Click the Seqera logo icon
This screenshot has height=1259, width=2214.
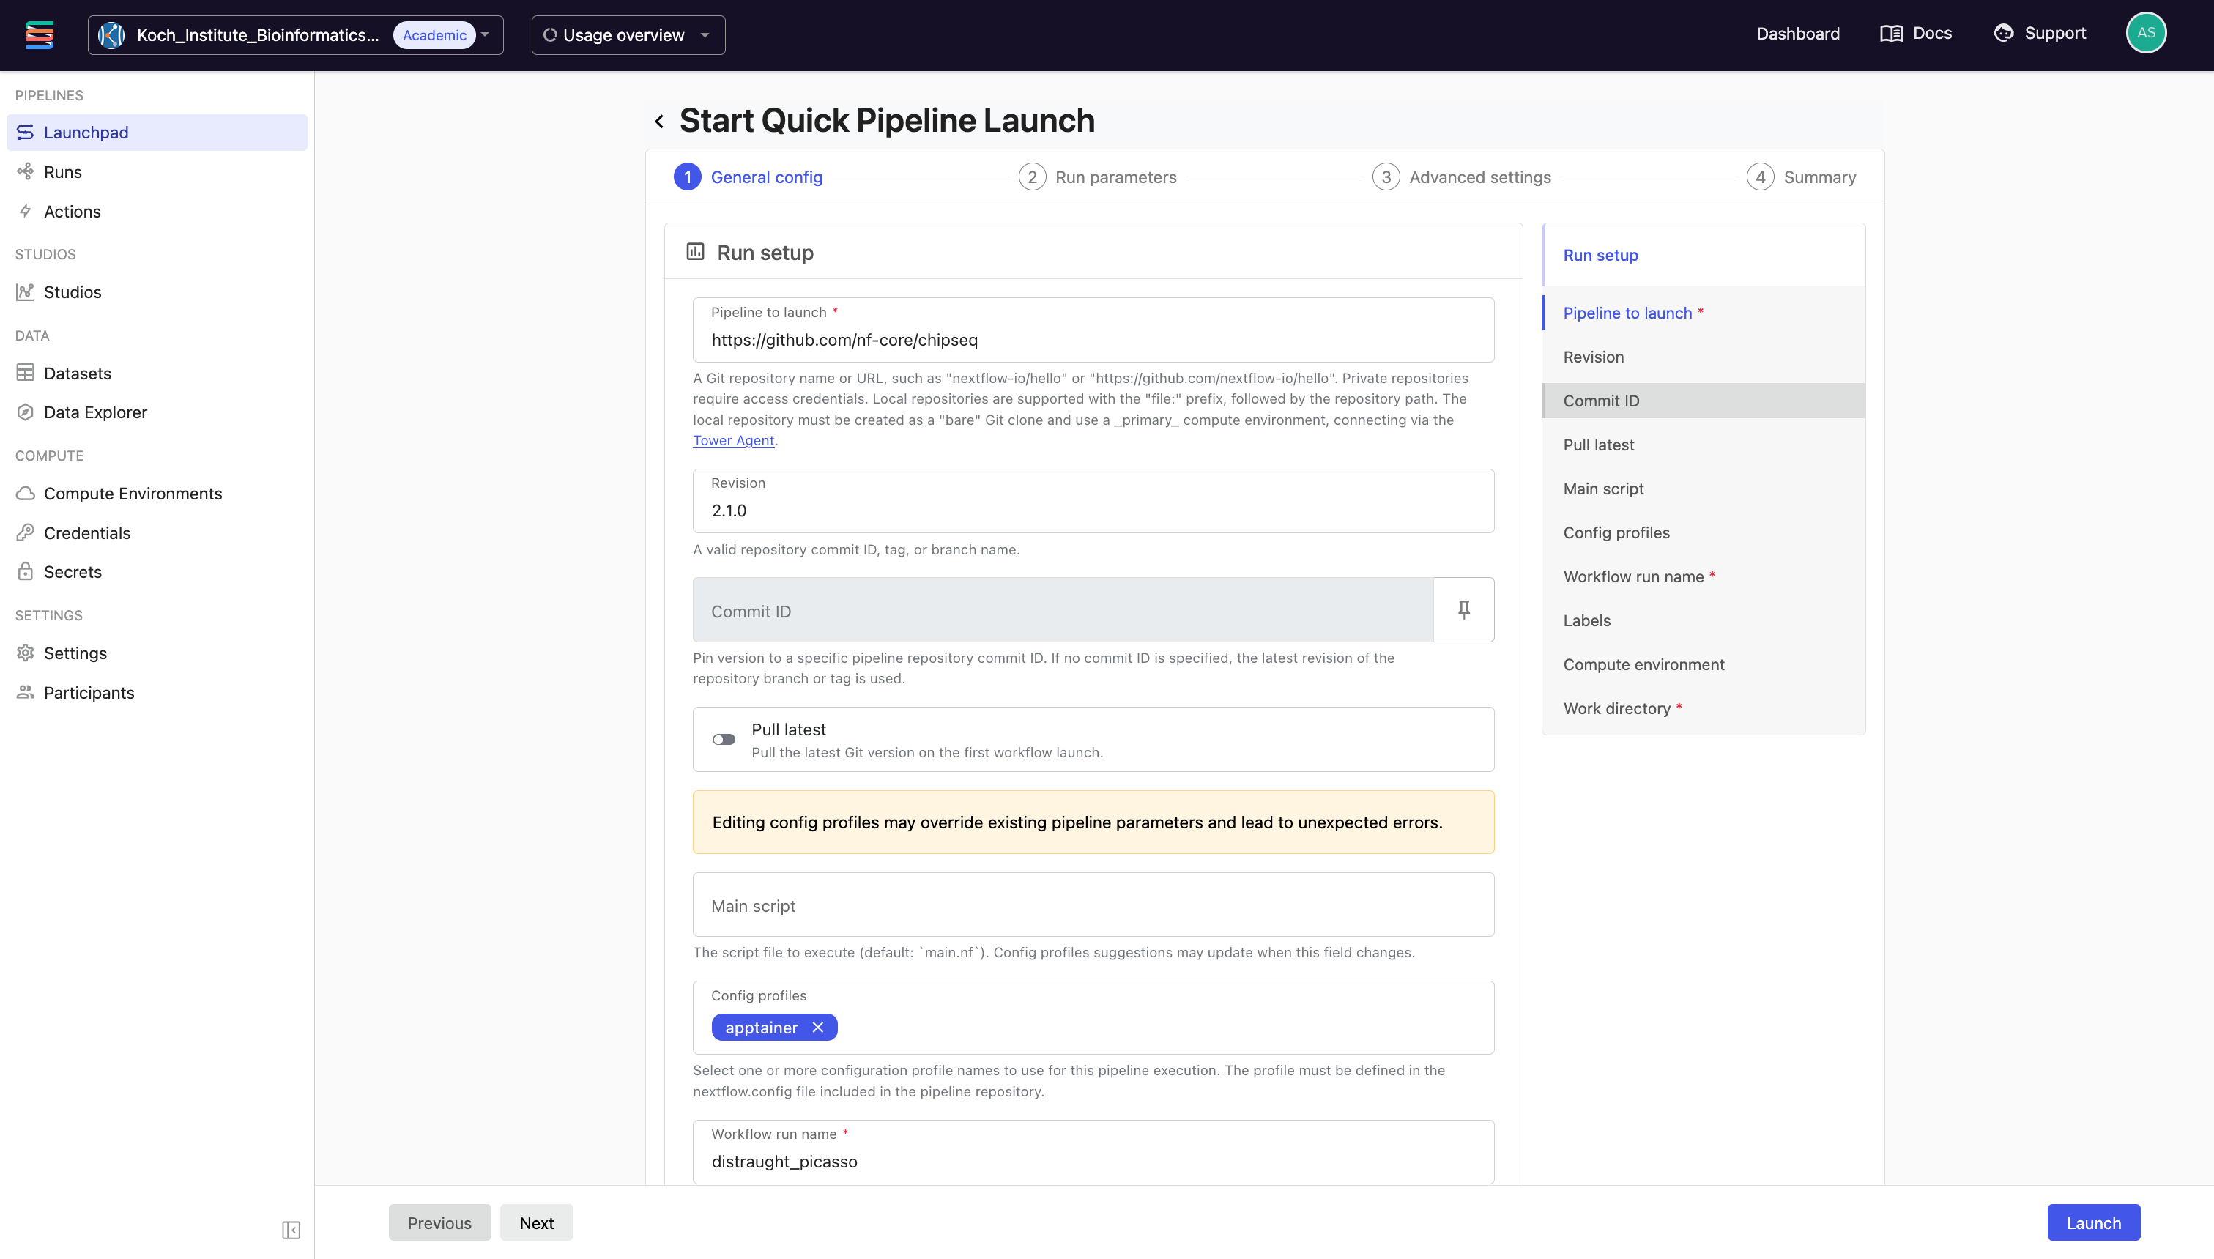click(40, 34)
